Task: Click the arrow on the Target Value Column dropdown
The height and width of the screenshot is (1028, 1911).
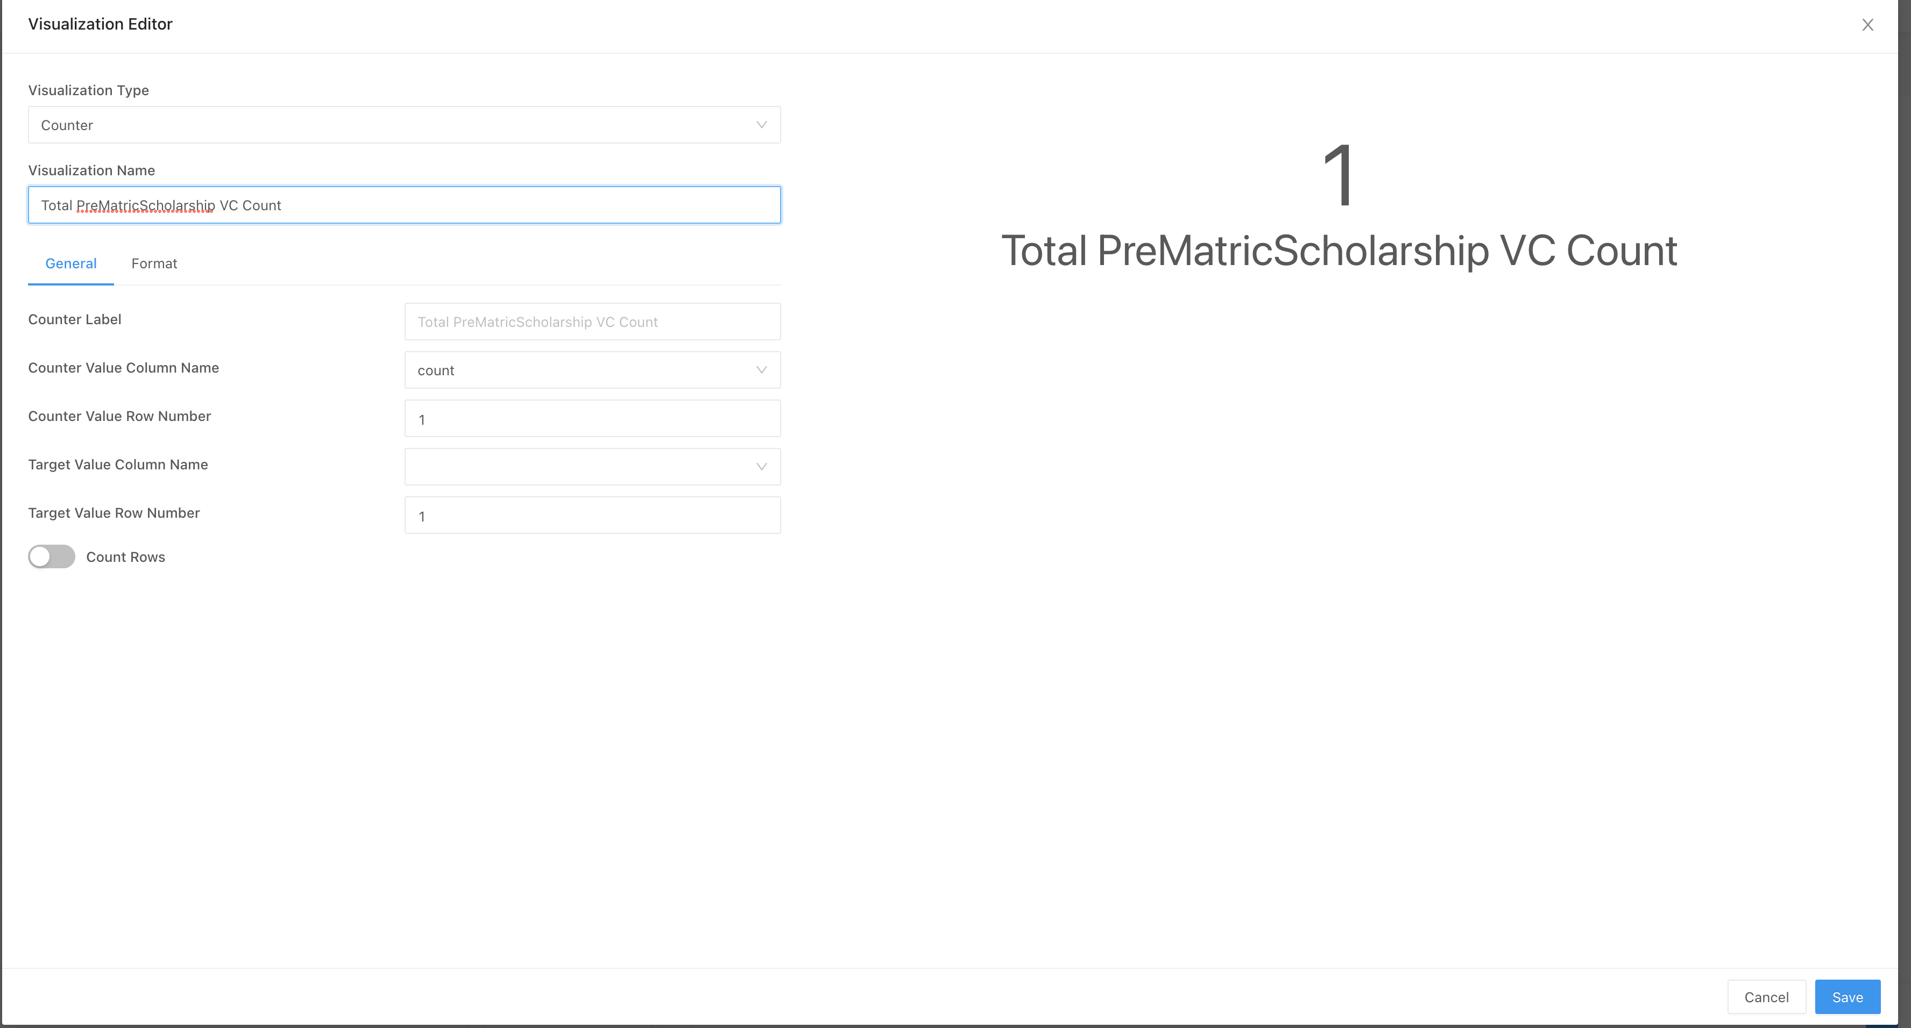Action: point(761,466)
